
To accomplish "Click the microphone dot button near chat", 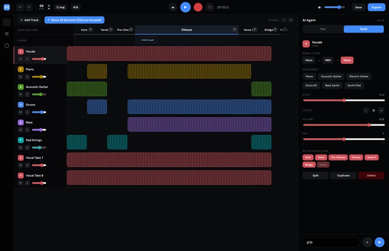I will tap(367, 242).
